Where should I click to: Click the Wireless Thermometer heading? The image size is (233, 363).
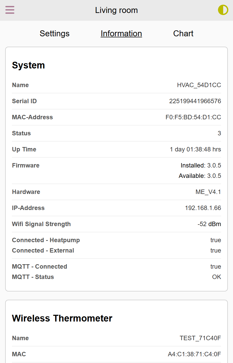pos(62,318)
